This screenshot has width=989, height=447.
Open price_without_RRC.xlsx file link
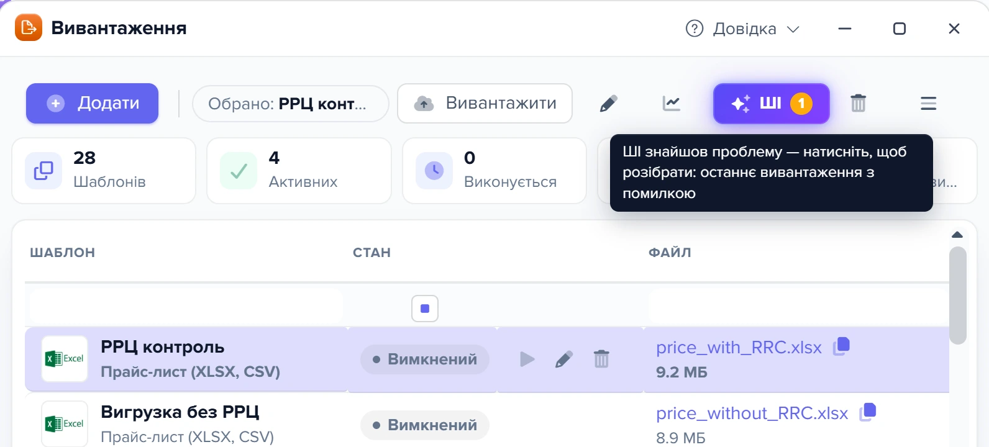752,413
